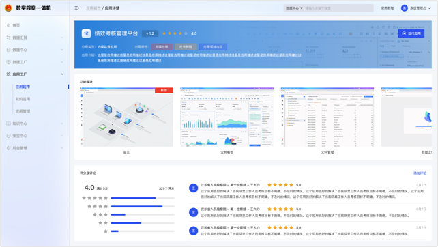The width and height of the screenshot is (438, 247).
Task: Click the 后台管理 gear icon
Action: tap(8, 148)
